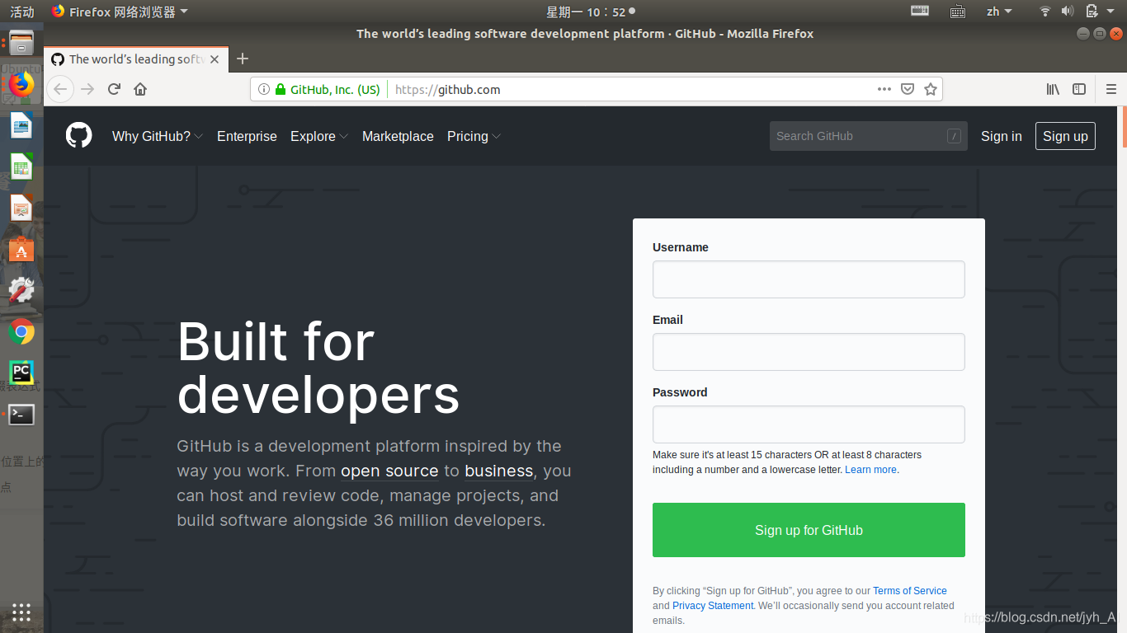Open the zh input language dropdown
This screenshot has width=1127, height=633.
[999, 12]
